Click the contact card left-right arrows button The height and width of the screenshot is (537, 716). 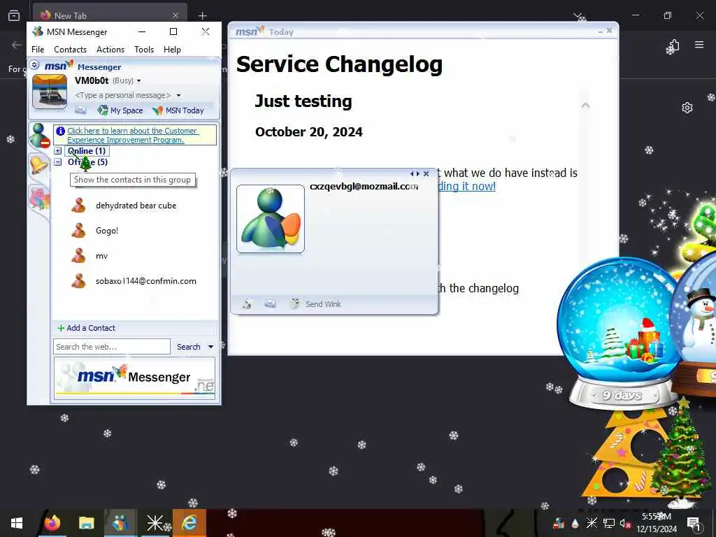(415, 174)
